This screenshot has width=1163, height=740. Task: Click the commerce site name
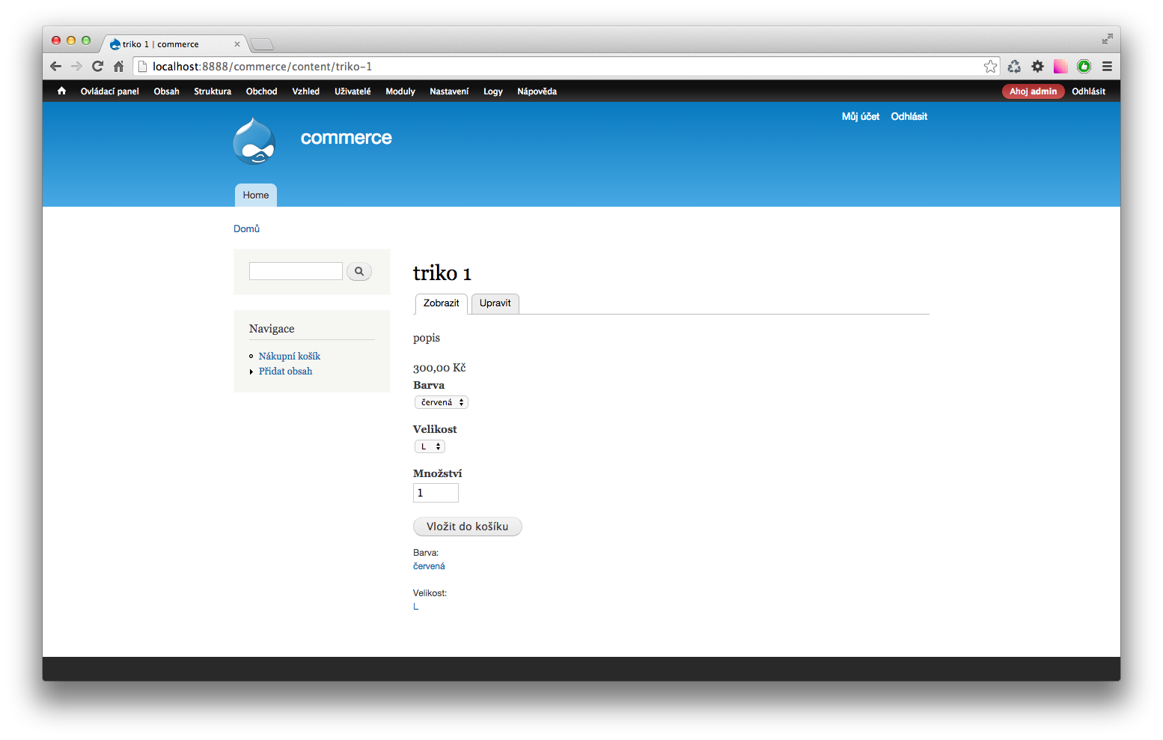347,138
